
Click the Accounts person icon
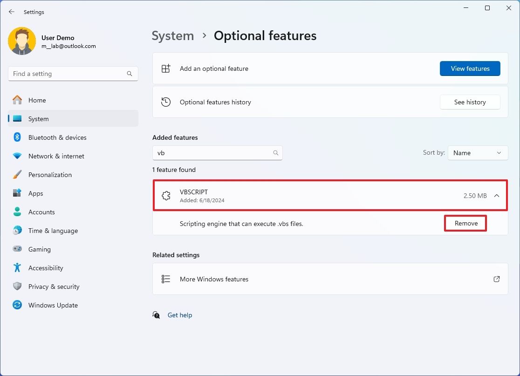[17, 212]
